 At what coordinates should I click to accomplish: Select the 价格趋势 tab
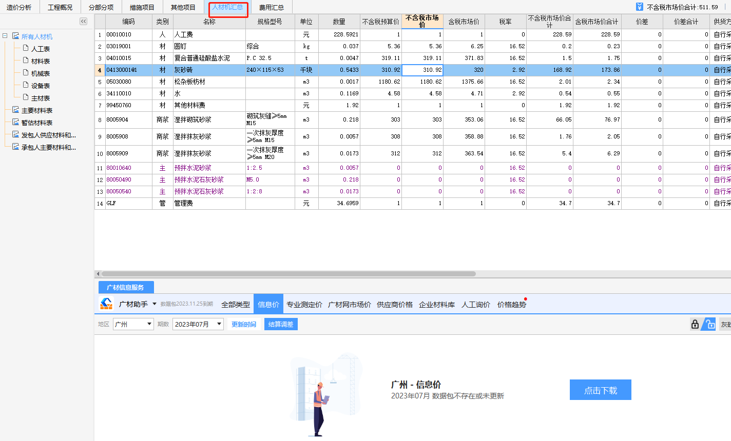[512, 305]
